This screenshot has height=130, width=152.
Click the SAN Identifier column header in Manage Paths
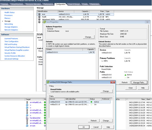pos(77,99)
